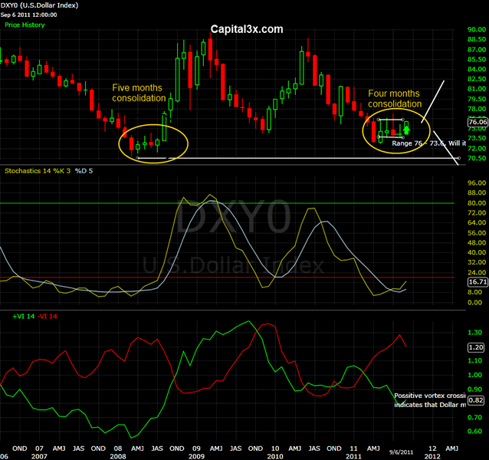Click the boxed 0.82 vortex value tag
The height and width of the screenshot is (460, 489).
tap(476, 400)
